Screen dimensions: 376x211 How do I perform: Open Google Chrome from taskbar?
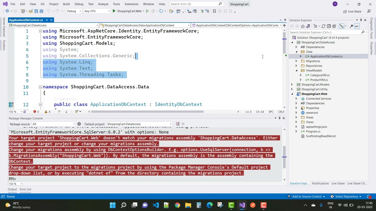coord(177,205)
